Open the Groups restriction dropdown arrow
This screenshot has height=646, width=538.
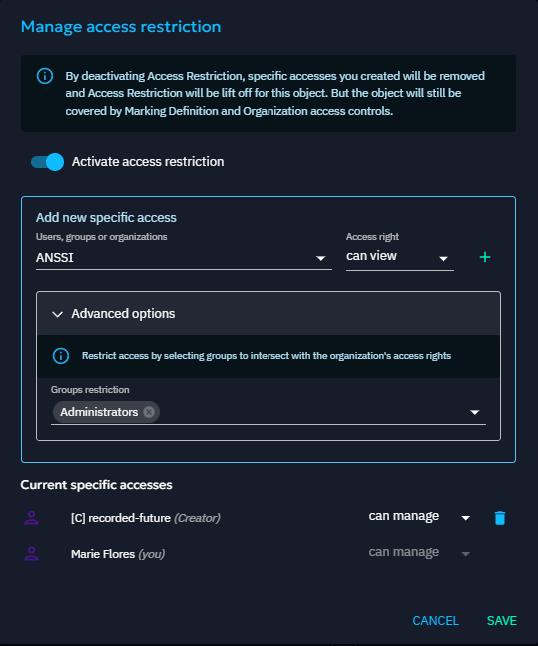474,412
